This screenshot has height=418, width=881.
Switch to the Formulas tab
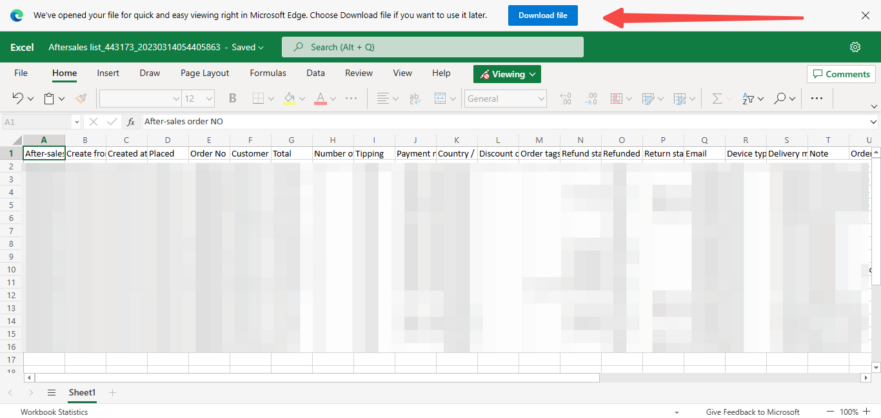point(268,73)
